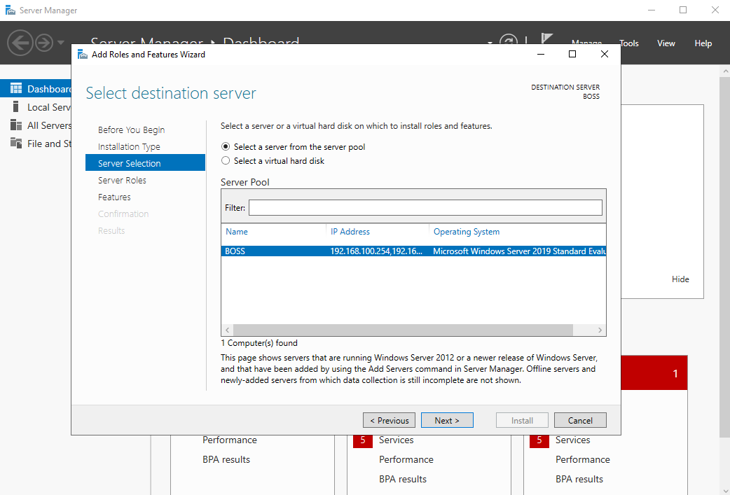Viewport: 730px width, 495px height.
Task: Open the Tools menu
Action: point(628,43)
